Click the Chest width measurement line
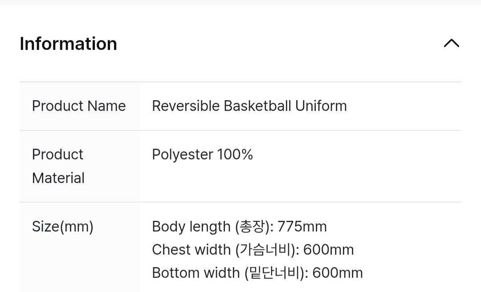 [x=253, y=250]
